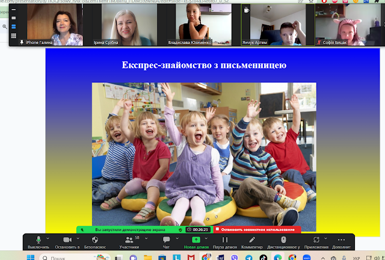385x260 pixels.
Task: Click the green shield check icon
Action: 180,230
